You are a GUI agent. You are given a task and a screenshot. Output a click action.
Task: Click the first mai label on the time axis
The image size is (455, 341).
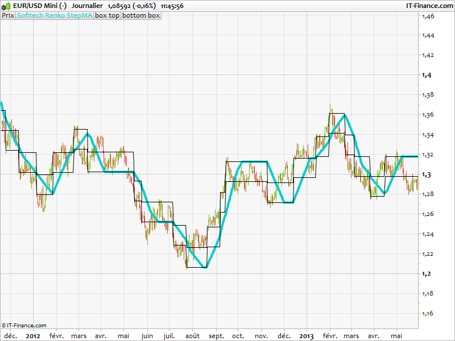[123, 336]
